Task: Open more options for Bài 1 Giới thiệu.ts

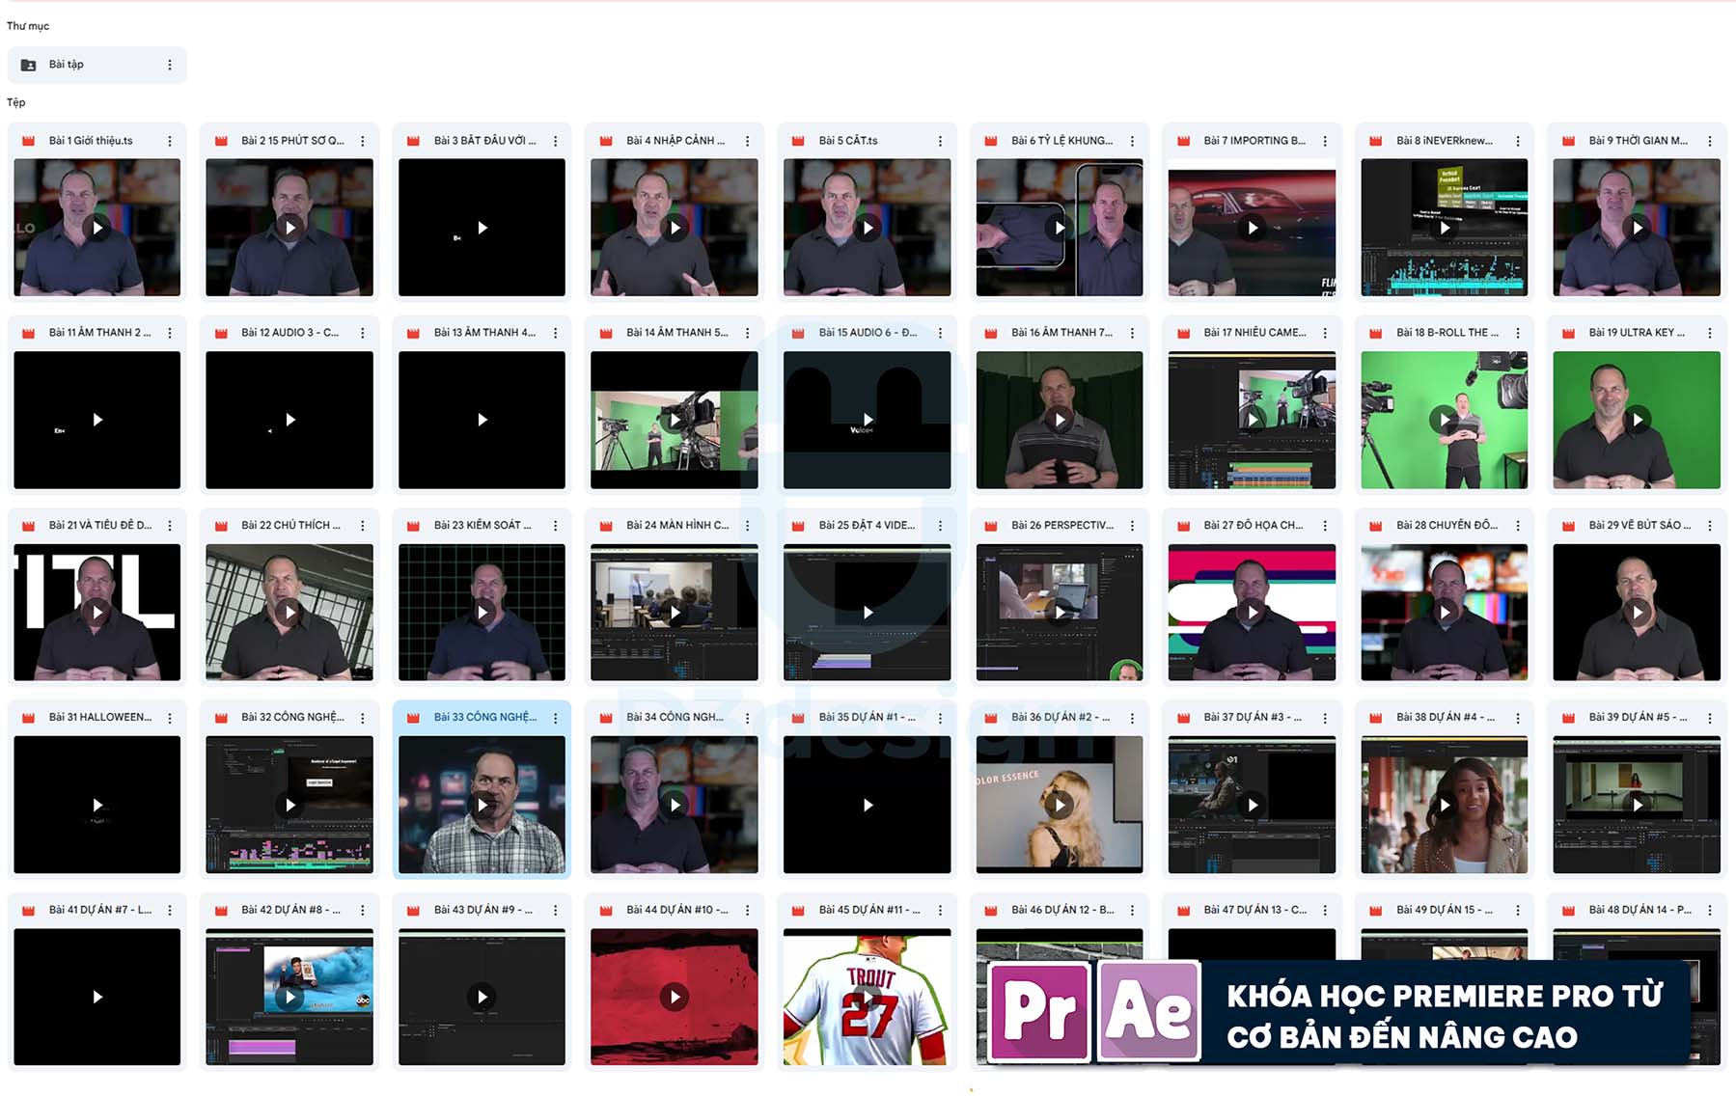Action: click(x=170, y=141)
